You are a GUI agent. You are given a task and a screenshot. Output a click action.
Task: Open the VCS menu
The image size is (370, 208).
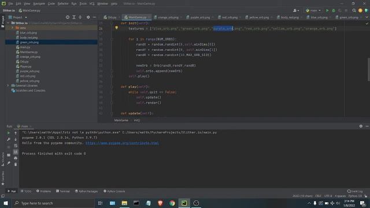[x=92, y=3]
